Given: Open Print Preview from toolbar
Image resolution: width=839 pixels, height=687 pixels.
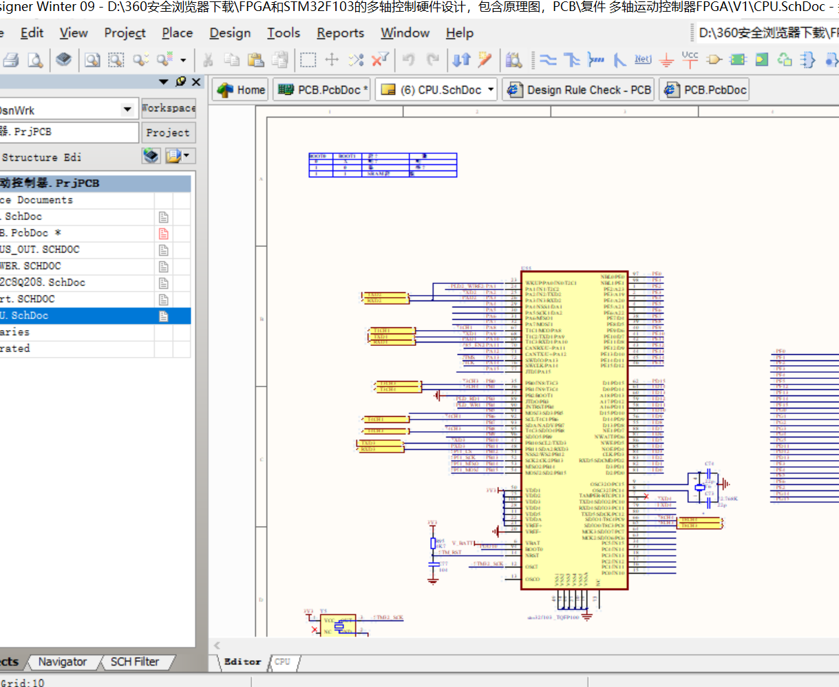Looking at the screenshot, I should [x=34, y=61].
